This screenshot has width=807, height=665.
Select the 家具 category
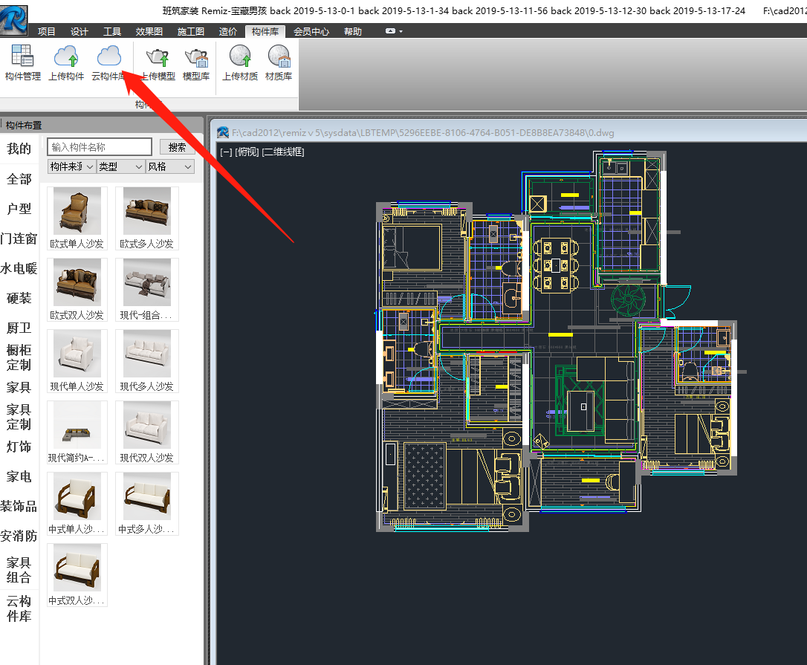(x=19, y=387)
